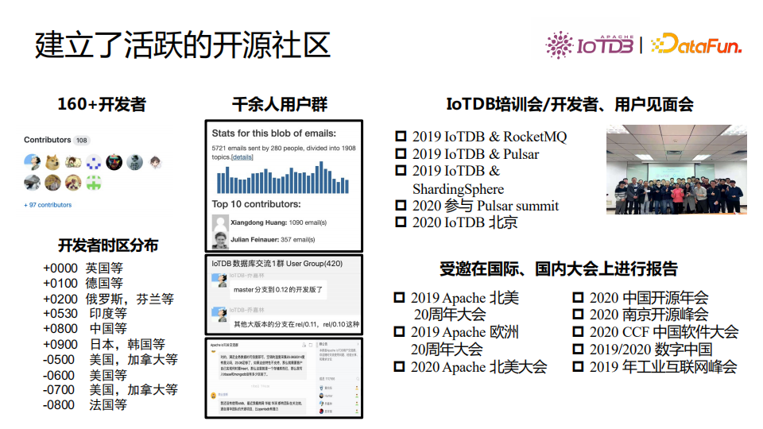
Task: Click the '+0900 日本，韩国等' timezone row
Action: click(x=104, y=344)
